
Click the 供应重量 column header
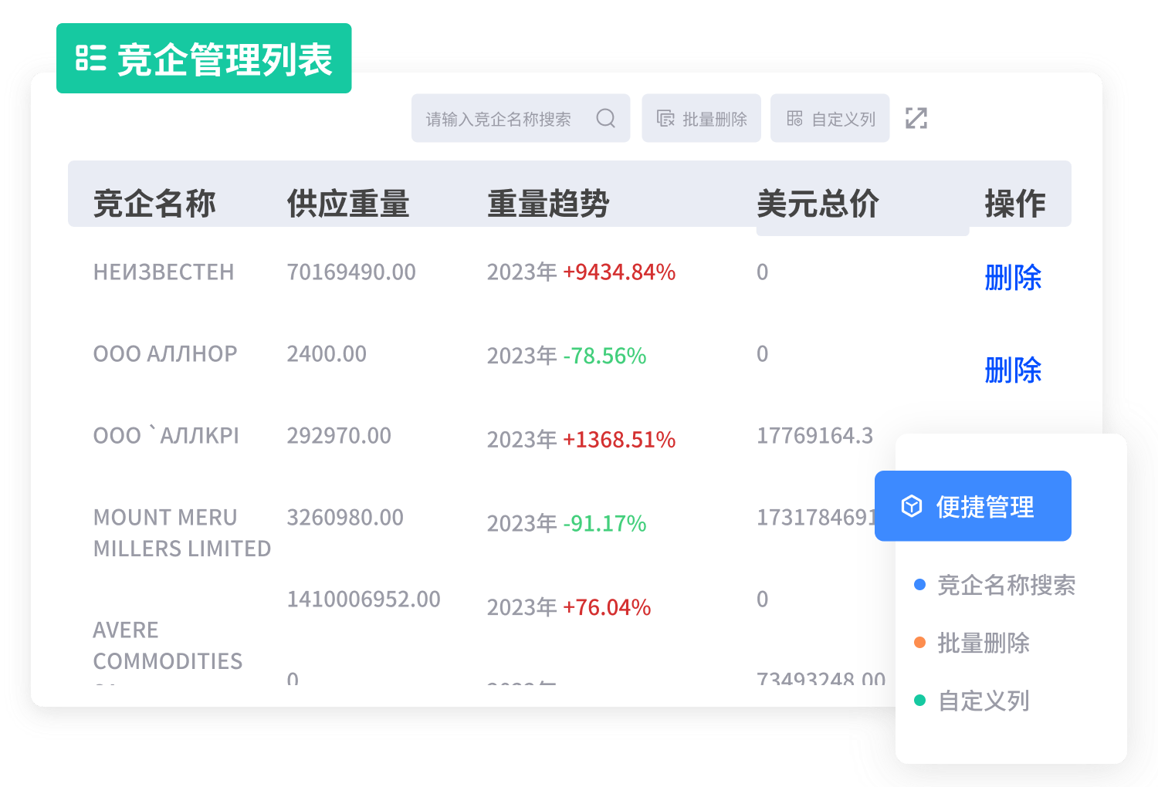coord(347,204)
